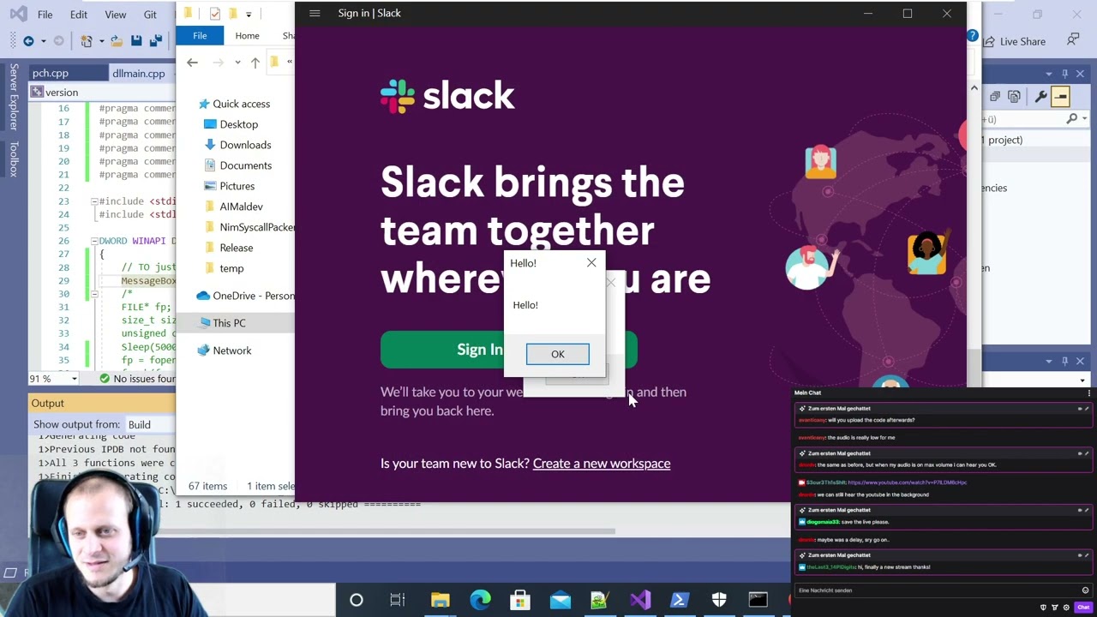Collapse the code region at line 23
Image resolution: width=1097 pixels, height=617 pixels.
(x=93, y=201)
